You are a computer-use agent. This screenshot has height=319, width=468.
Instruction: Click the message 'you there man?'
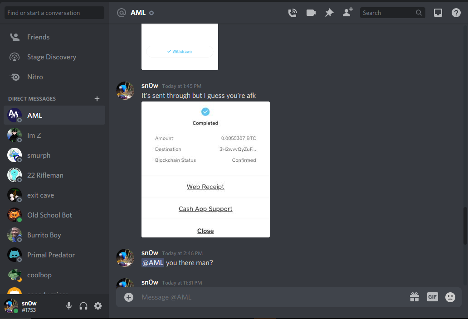[190, 263]
